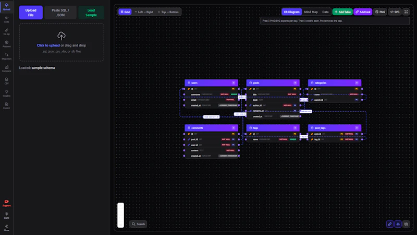This screenshot has width=417, height=235.
Task: Select the Left to Right layout option
Action: pos(144,11)
